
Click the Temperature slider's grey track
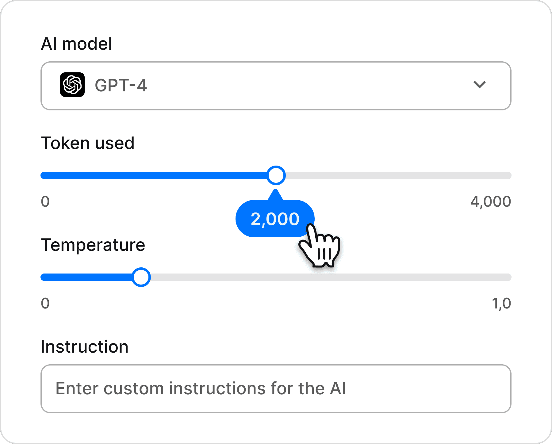[x=331, y=277]
